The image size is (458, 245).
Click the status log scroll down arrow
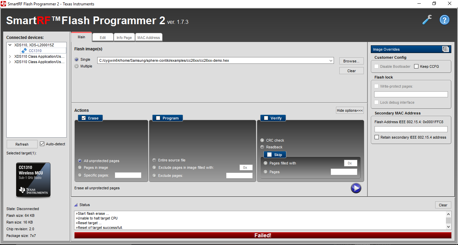coord(449,227)
